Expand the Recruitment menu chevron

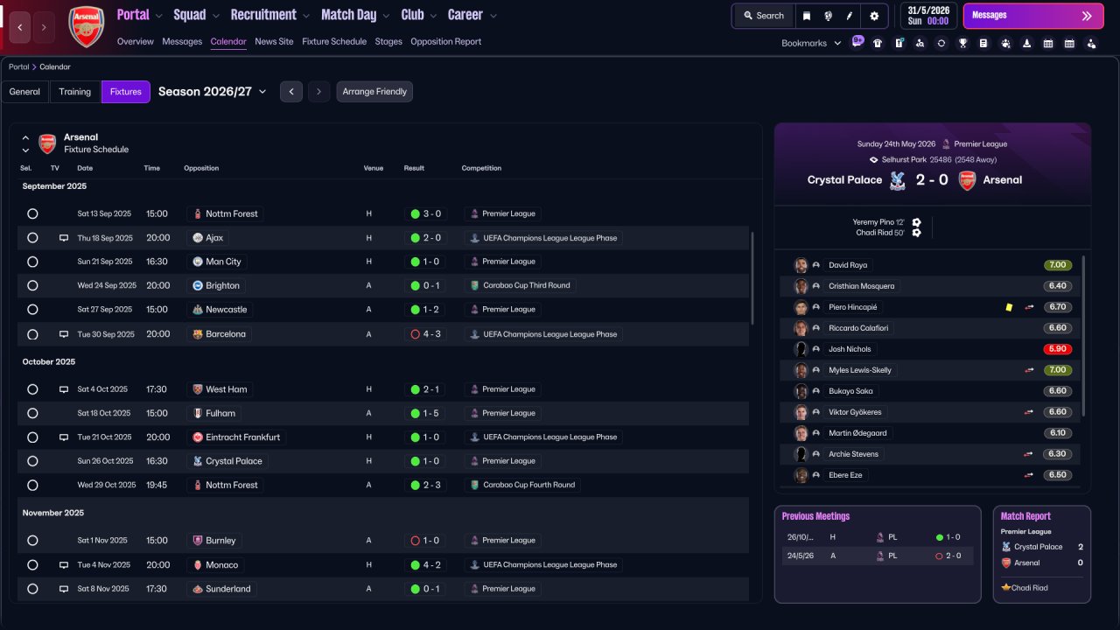click(305, 16)
